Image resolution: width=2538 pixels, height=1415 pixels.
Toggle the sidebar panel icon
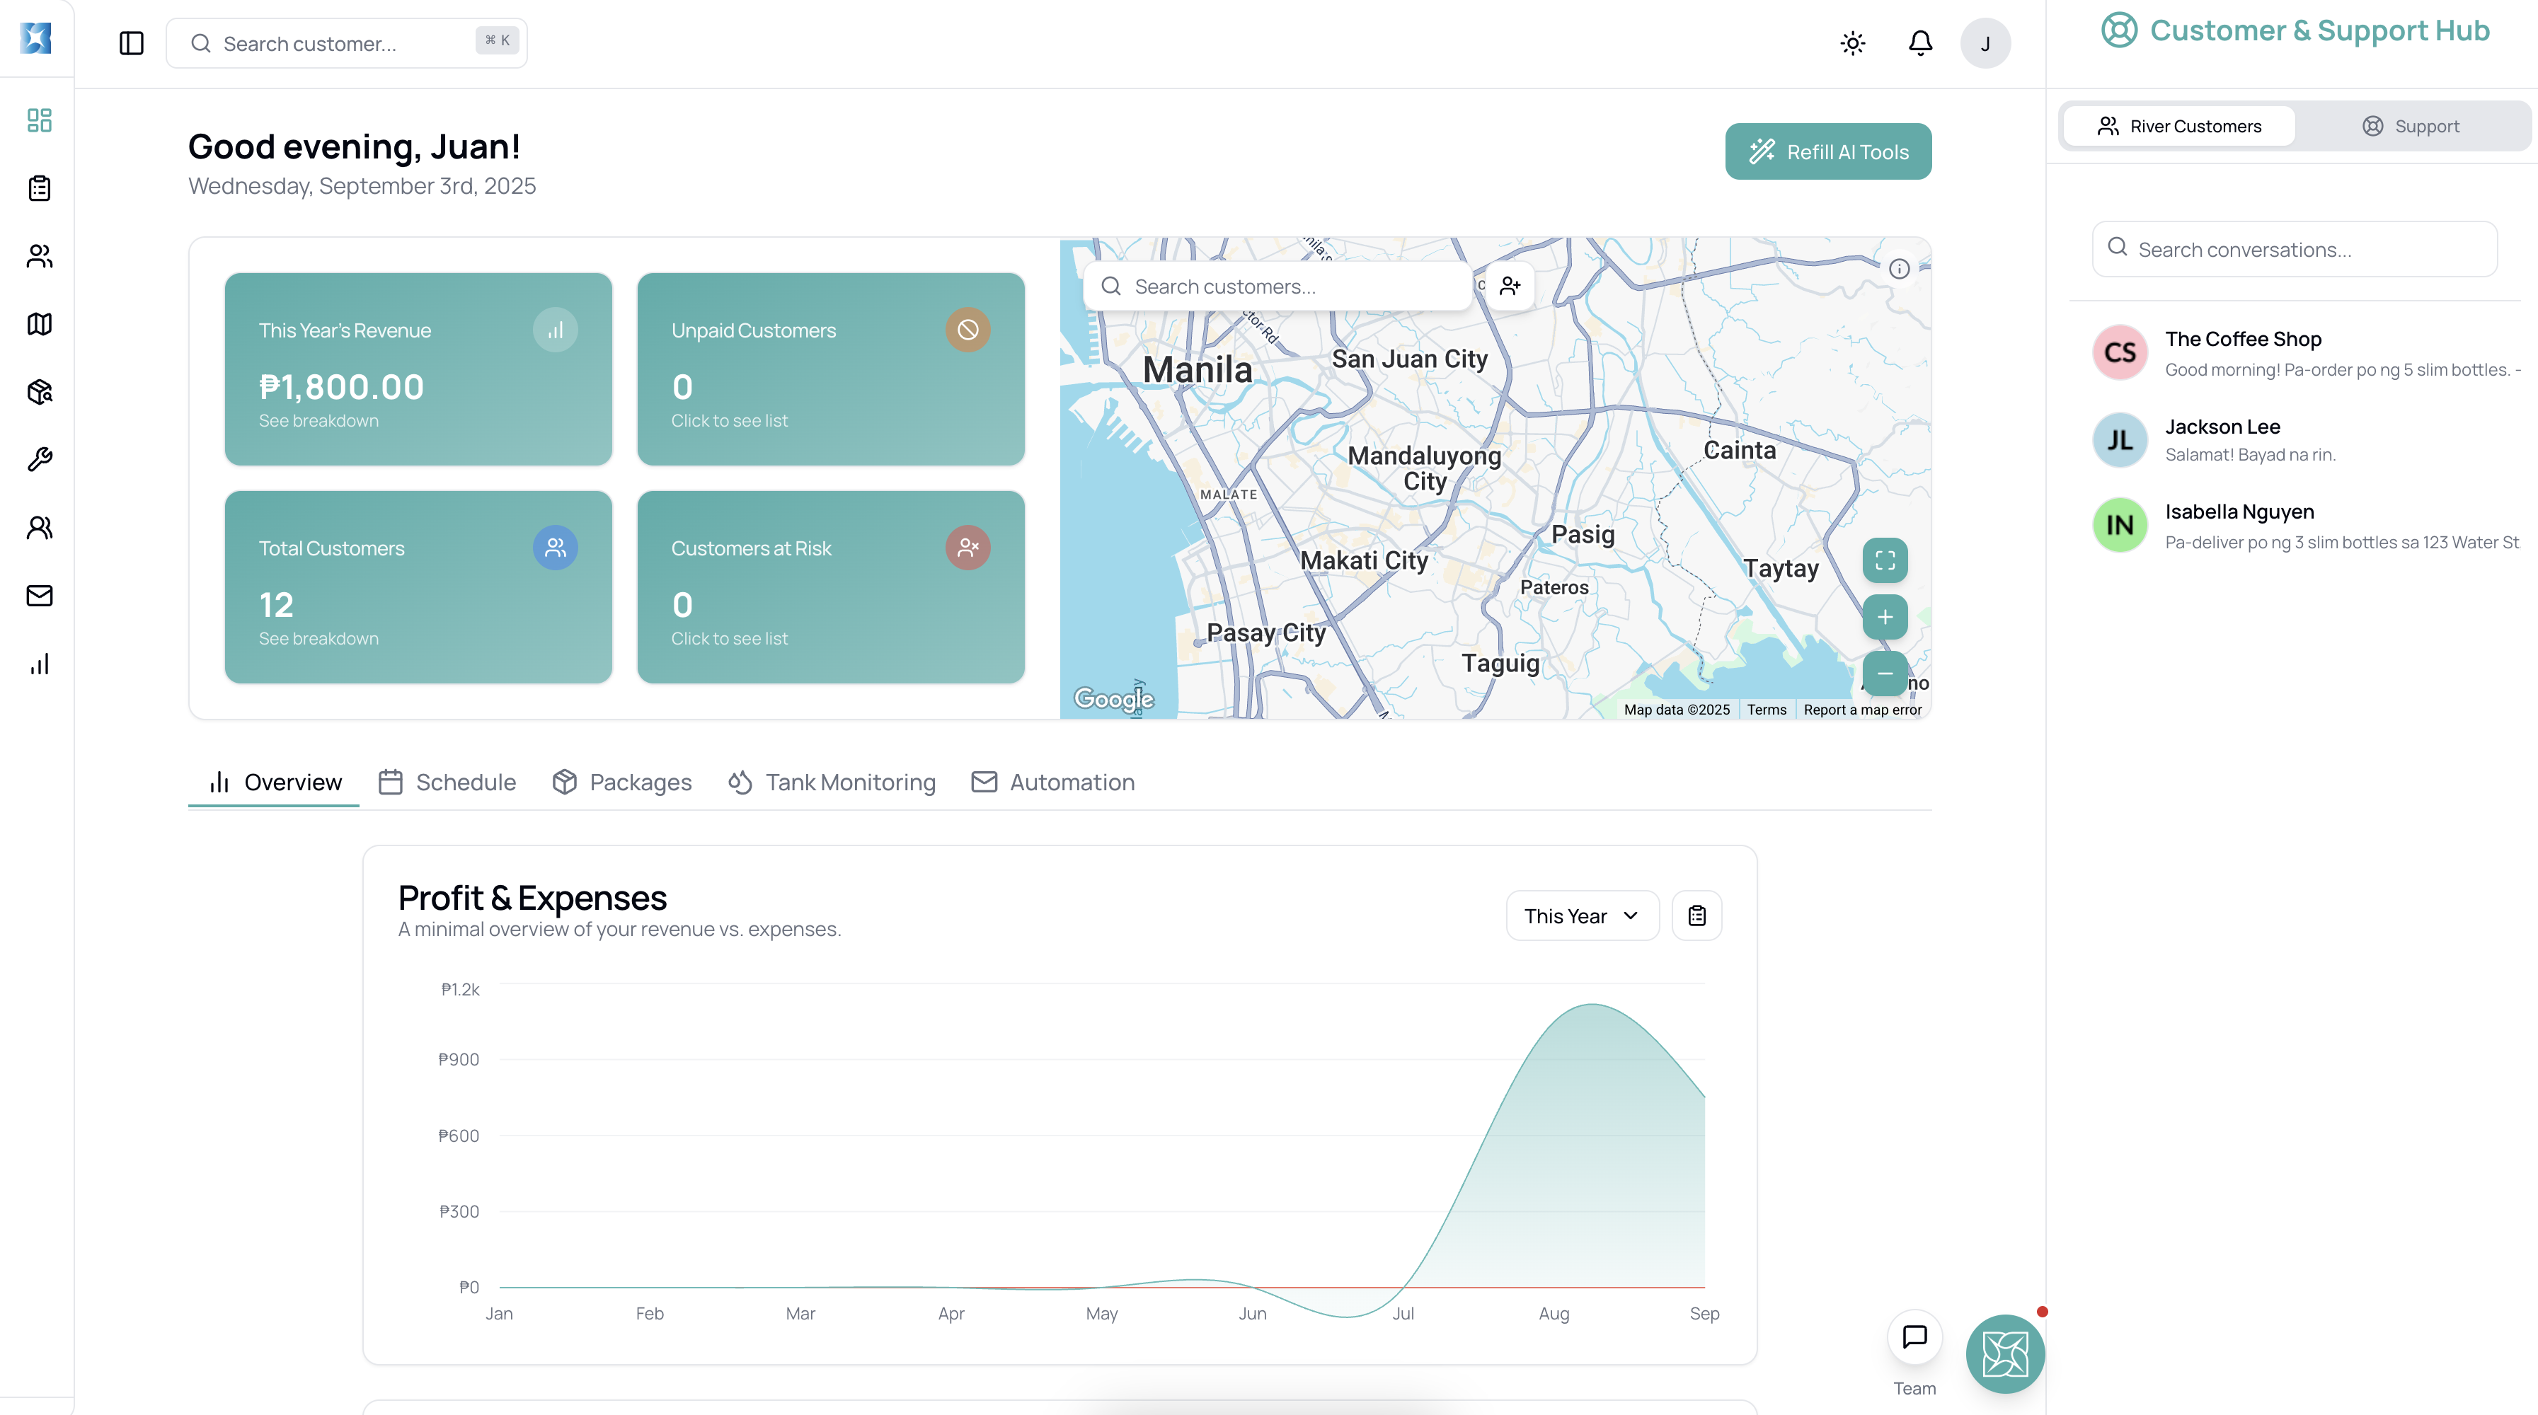point(131,43)
